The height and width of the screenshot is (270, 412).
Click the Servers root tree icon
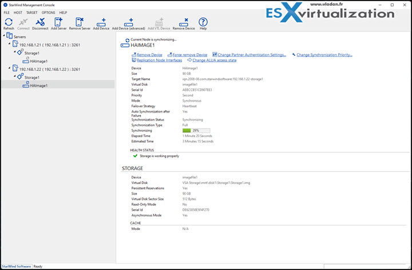[10, 35]
